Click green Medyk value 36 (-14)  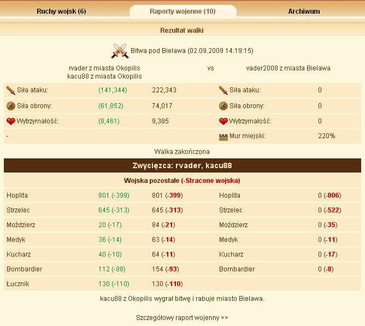tap(110, 240)
